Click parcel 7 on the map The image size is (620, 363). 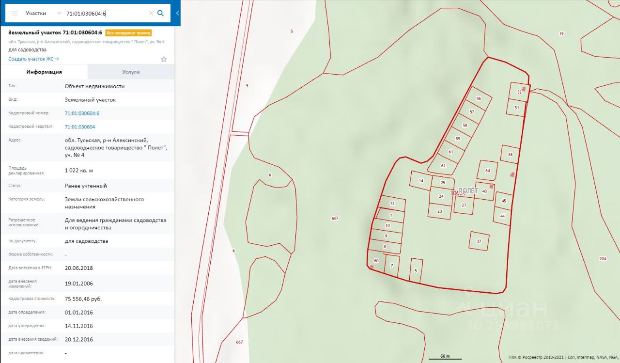[x=391, y=266]
